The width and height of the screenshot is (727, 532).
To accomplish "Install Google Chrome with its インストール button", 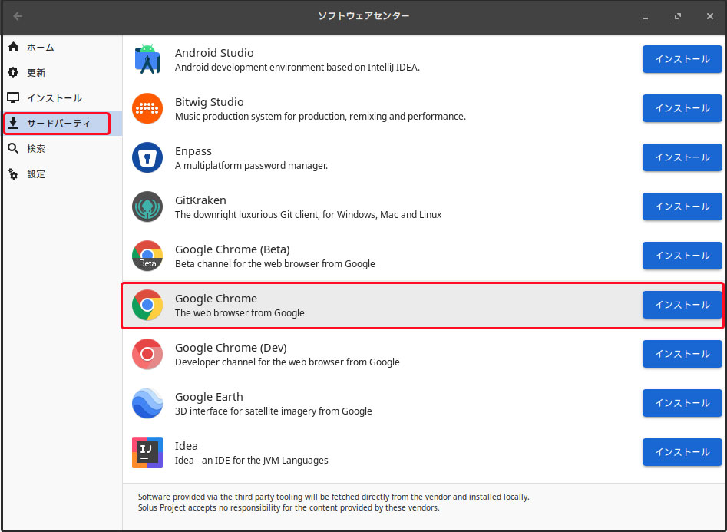I will tap(682, 305).
